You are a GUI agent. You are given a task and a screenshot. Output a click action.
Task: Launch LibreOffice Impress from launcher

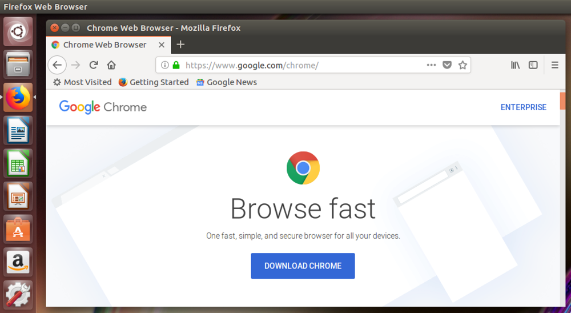[18, 196]
